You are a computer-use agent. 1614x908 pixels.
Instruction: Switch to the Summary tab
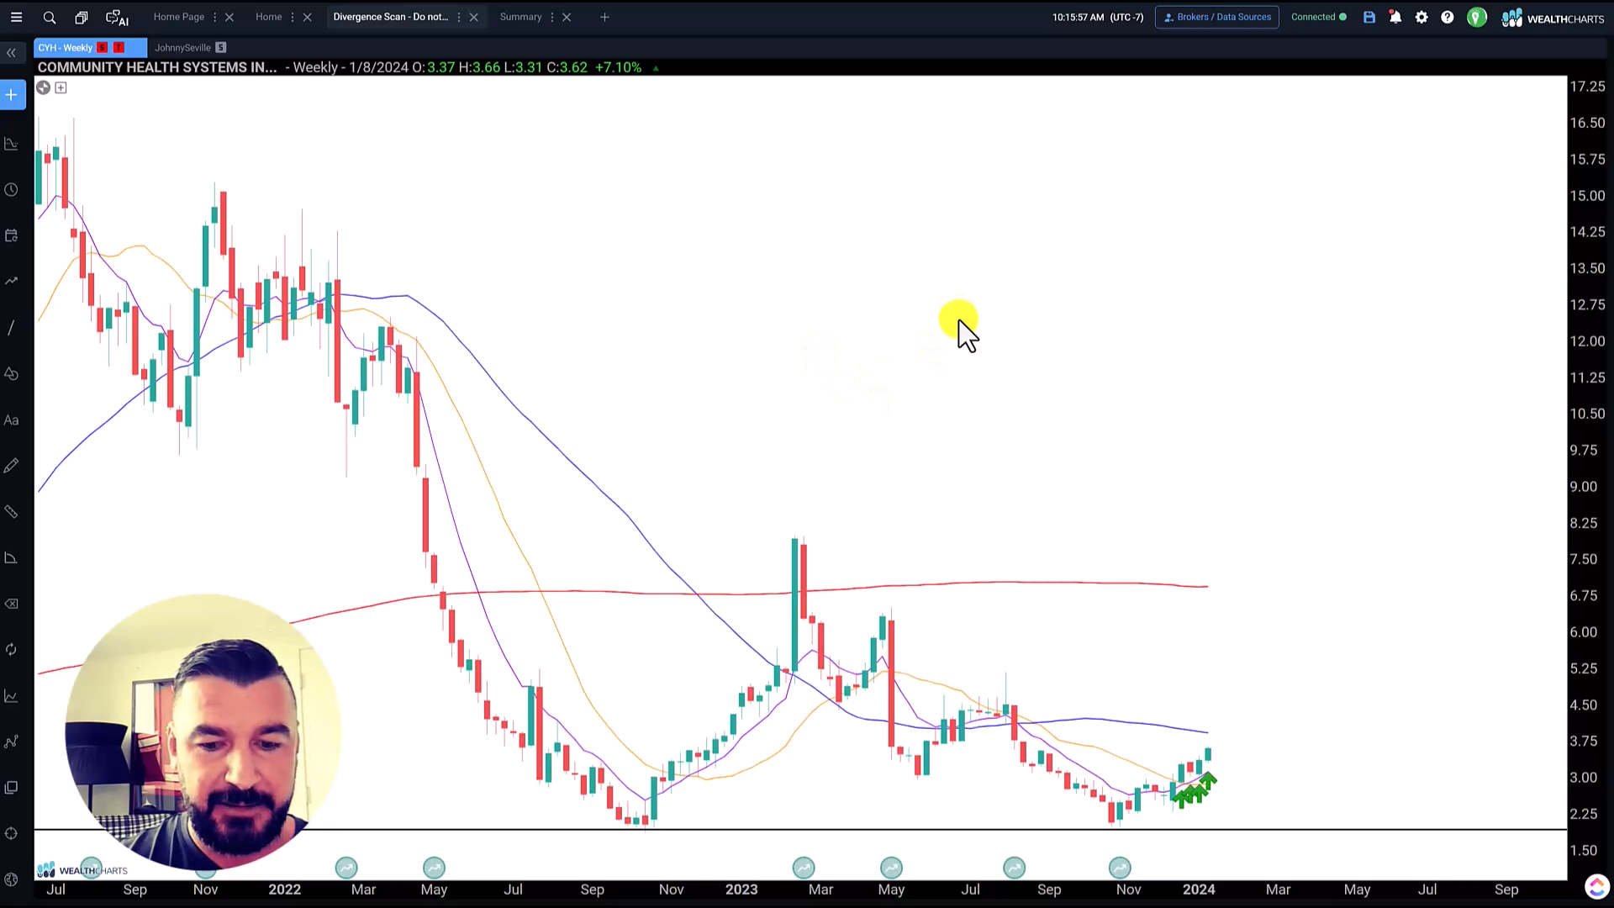pyautogui.click(x=520, y=17)
